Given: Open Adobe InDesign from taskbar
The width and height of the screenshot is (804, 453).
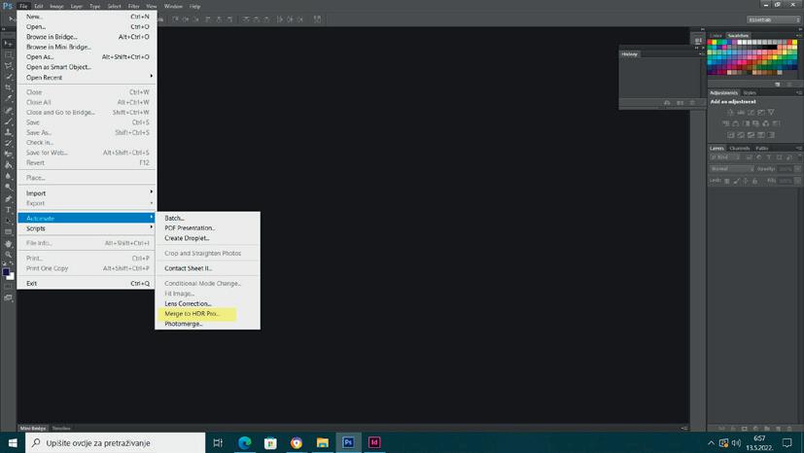Looking at the screenshot, I should pyautogui.click(x=374, y=442).
